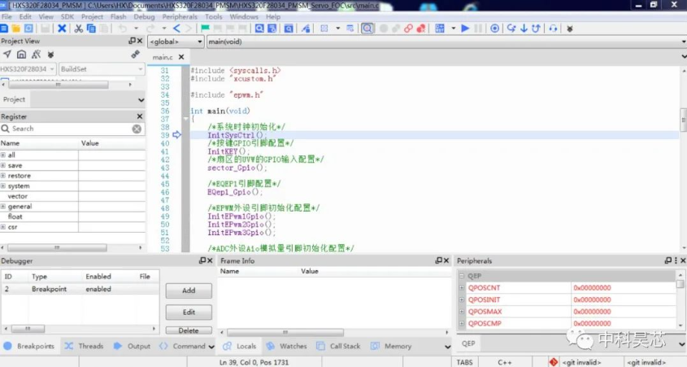
Task: Click the new file icon in toolbar
Action: tap(4, 28)
